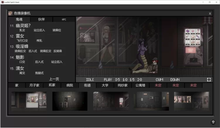This screenshot has height=128, width=220.
Task: Trigger the CUM animation button
Action: 159,80
